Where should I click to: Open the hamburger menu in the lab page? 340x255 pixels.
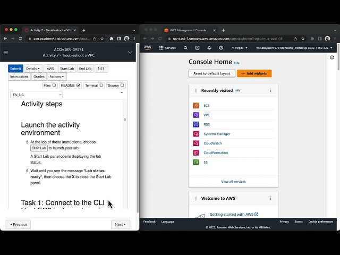(6, 53)
